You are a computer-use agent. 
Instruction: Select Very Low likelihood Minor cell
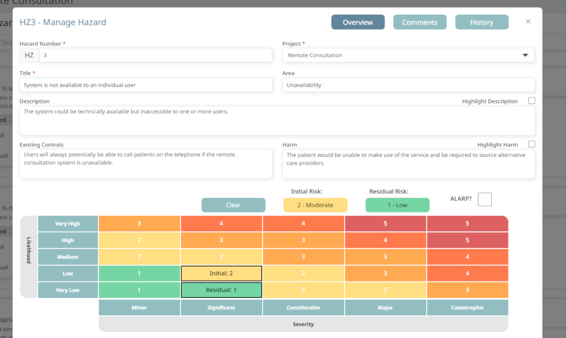[x=139, y=290]
